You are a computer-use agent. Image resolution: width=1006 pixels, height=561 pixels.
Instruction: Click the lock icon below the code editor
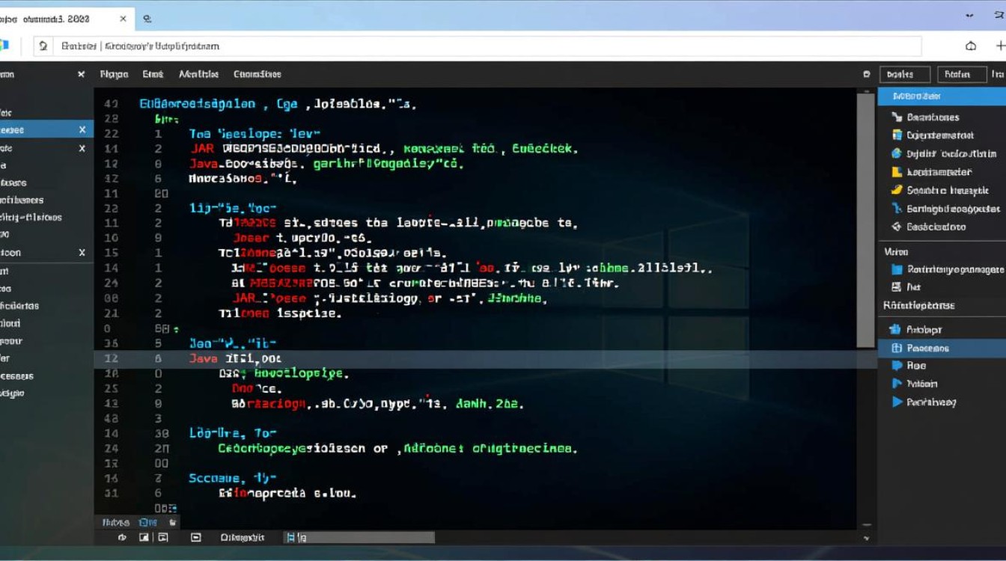coord(173,522)
